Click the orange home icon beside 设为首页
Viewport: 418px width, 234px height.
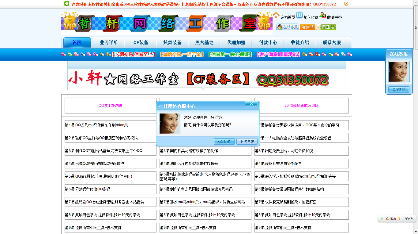pos(276,15)
